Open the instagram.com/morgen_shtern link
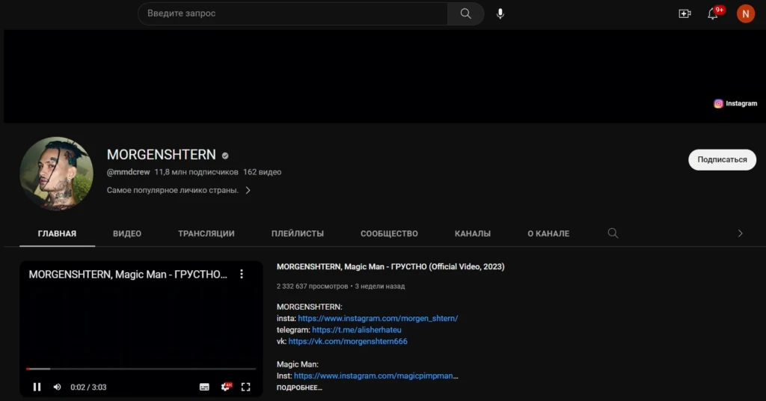 point(378,319)
